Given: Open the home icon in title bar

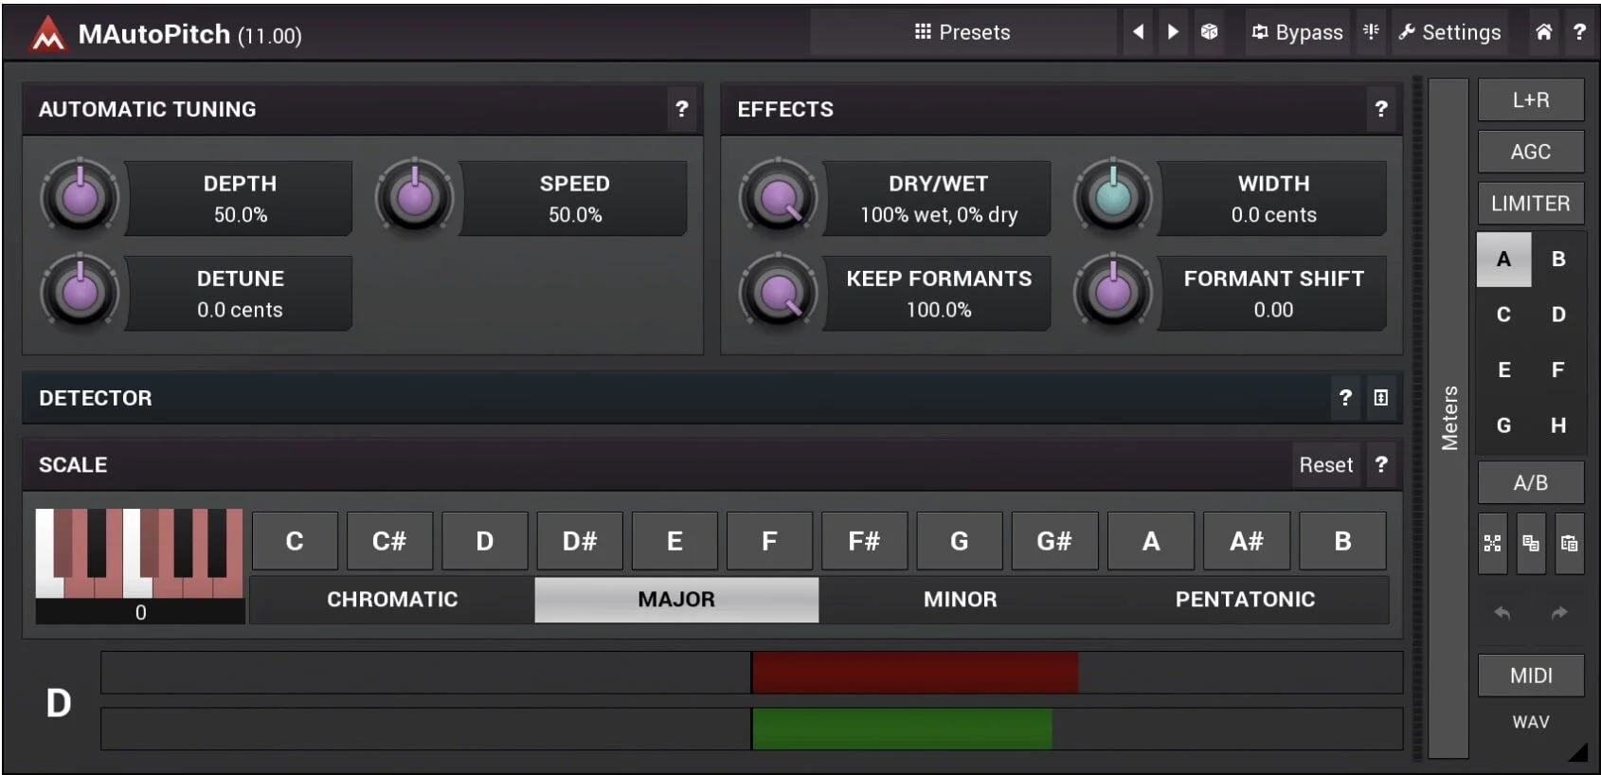Looking at the screenshot, I should click(1543, 32).
